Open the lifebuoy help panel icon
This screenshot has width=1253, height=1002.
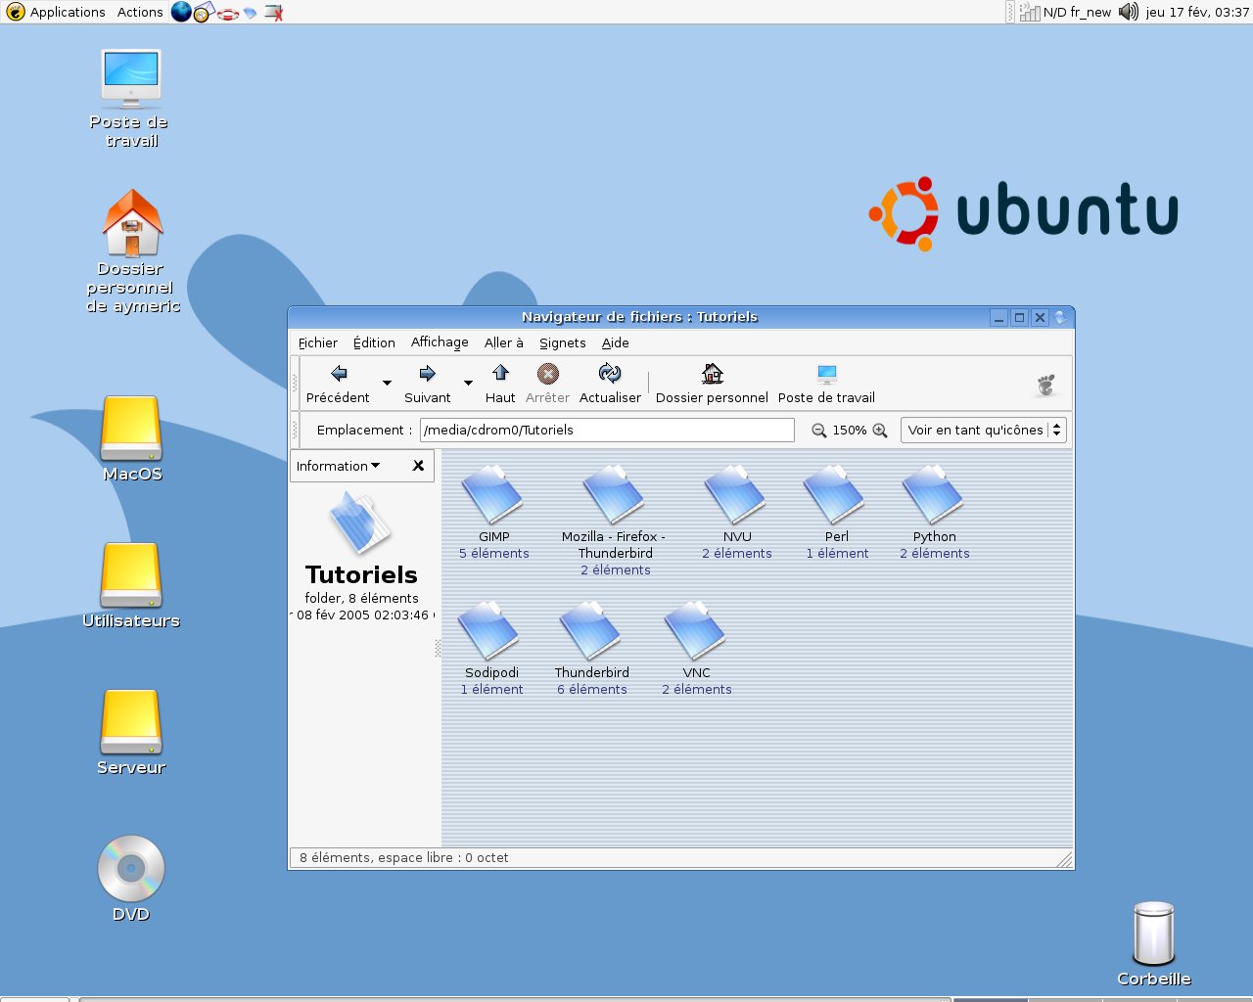pyautogui.click(x=228, y=14)
